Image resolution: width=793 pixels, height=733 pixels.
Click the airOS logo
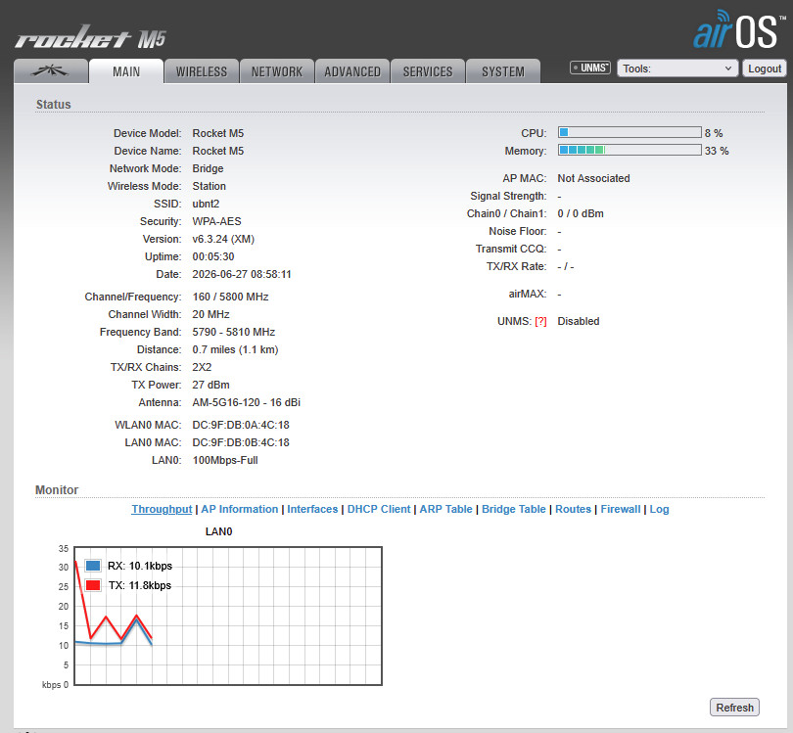739,29
